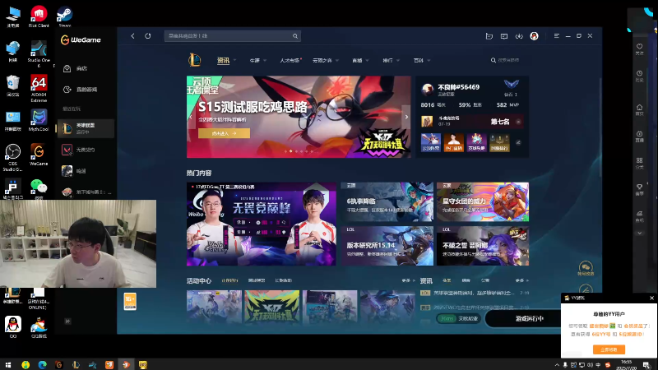Click the magnifier icon in top search bar
The height and width of the screenshot is (370, 658).
(x=295, y=36)
